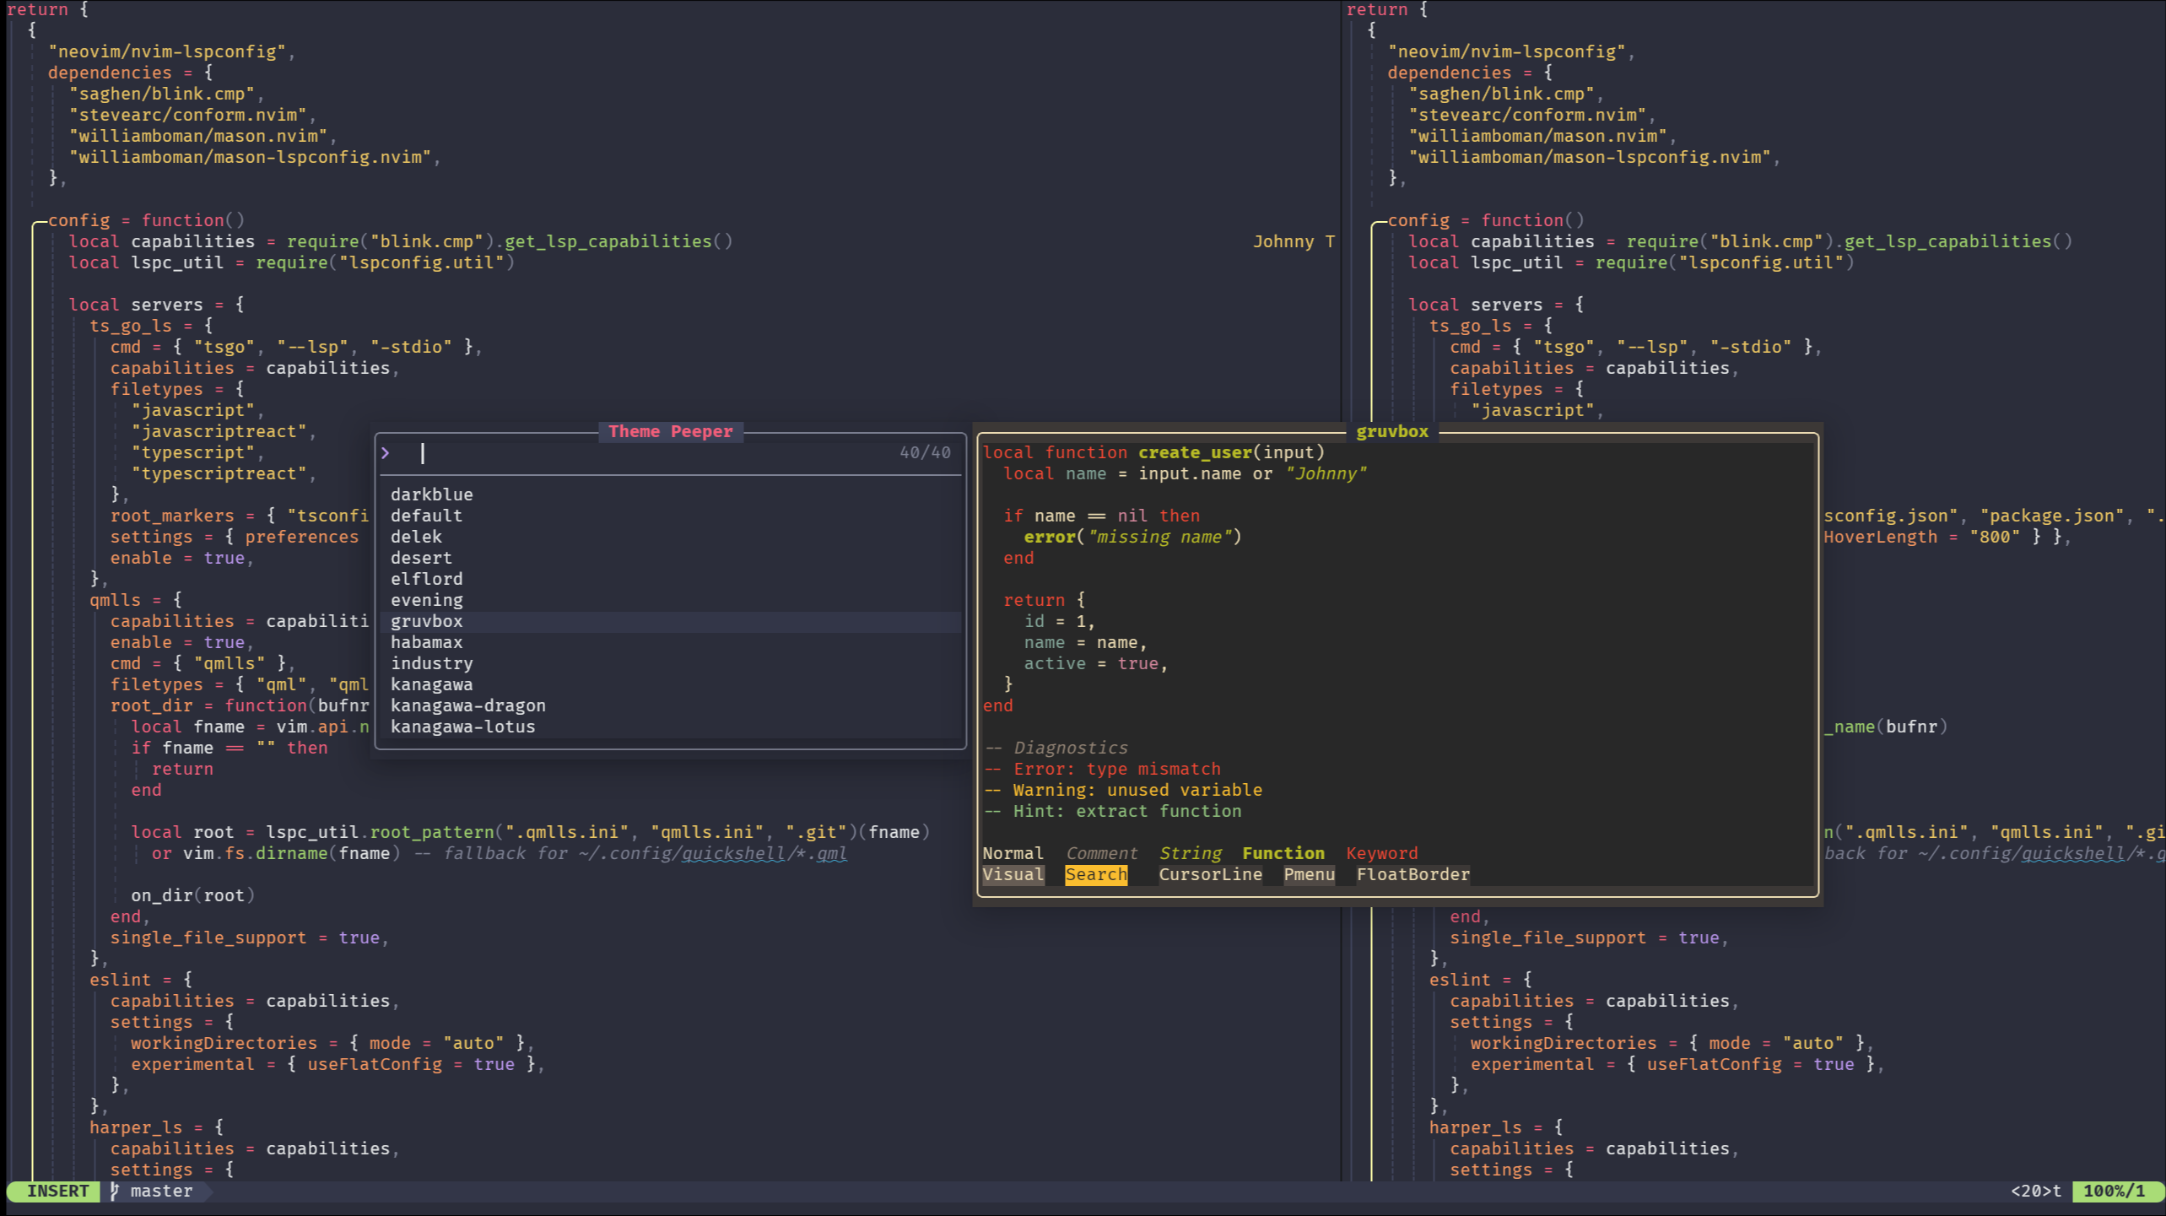This screenshot has width=2166, height=1216.
Task: Click 'single_file_support = true,' in left pane
Action: pos(250,938)
